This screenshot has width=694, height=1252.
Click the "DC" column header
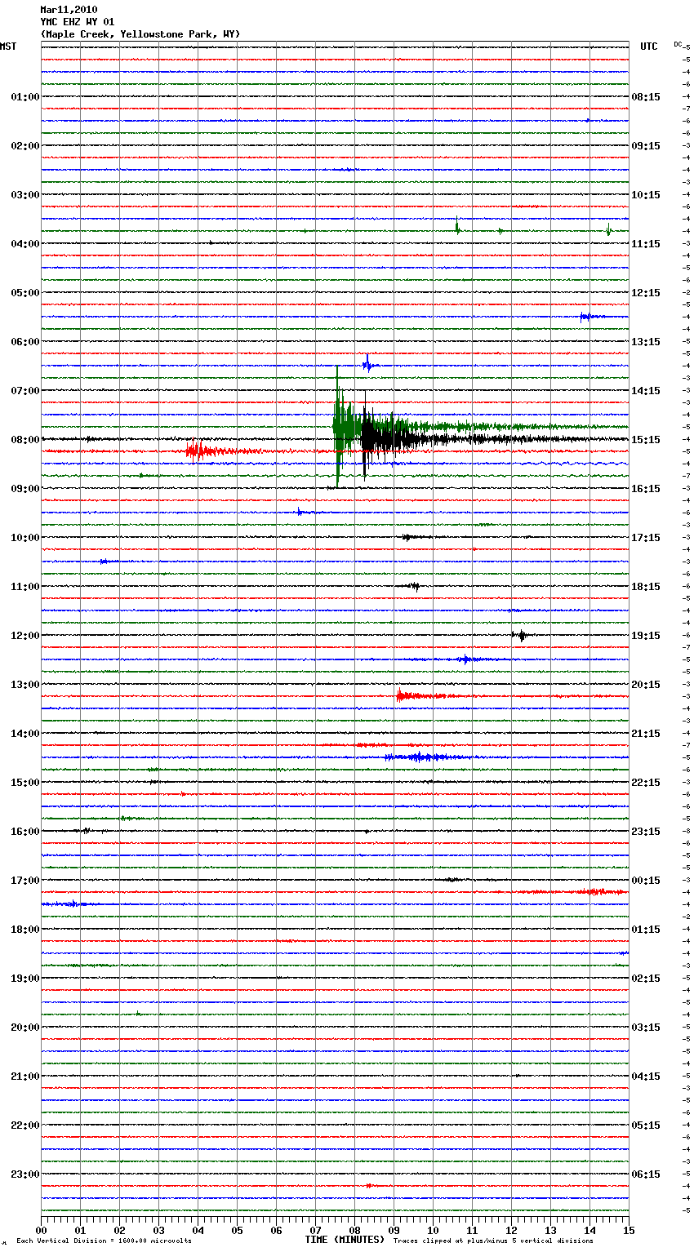tap(678, 44)
